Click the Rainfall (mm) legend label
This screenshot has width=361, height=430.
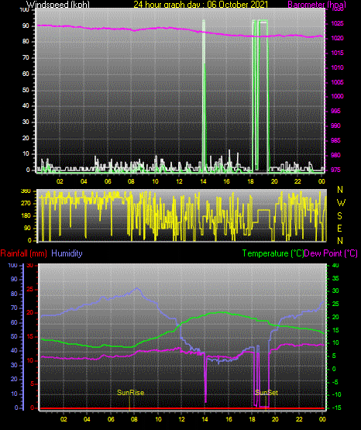23,253
